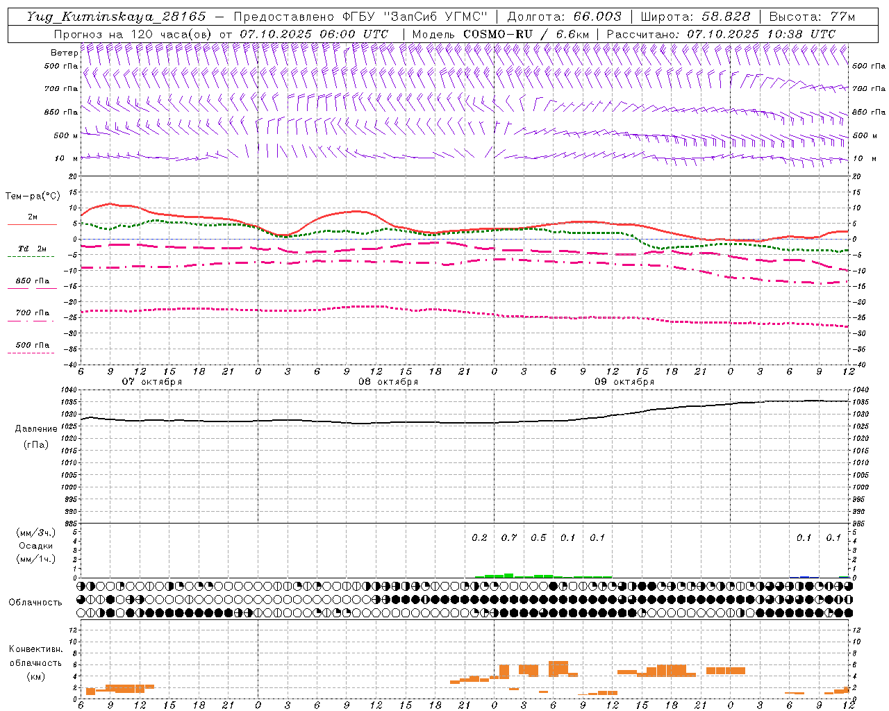
Task: Click the small blue precipitation bar
Action: point(805,576)
